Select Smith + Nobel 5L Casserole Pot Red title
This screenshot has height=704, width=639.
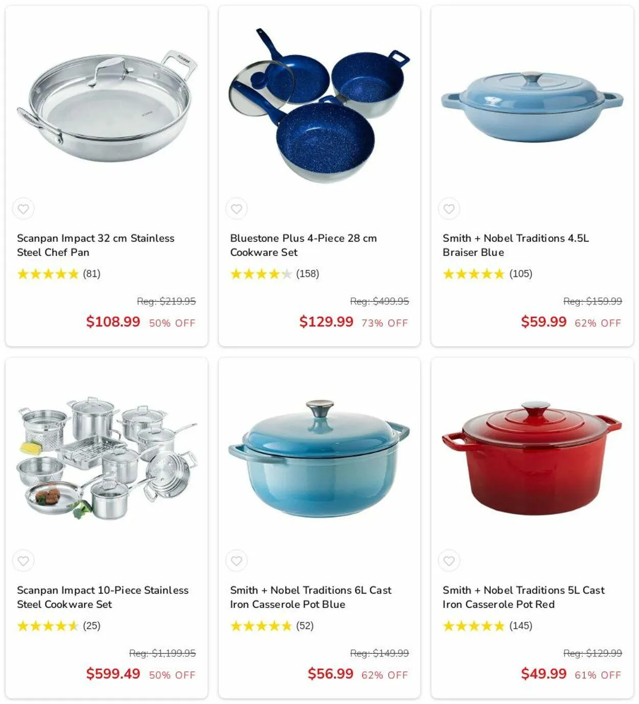point(523,597)
